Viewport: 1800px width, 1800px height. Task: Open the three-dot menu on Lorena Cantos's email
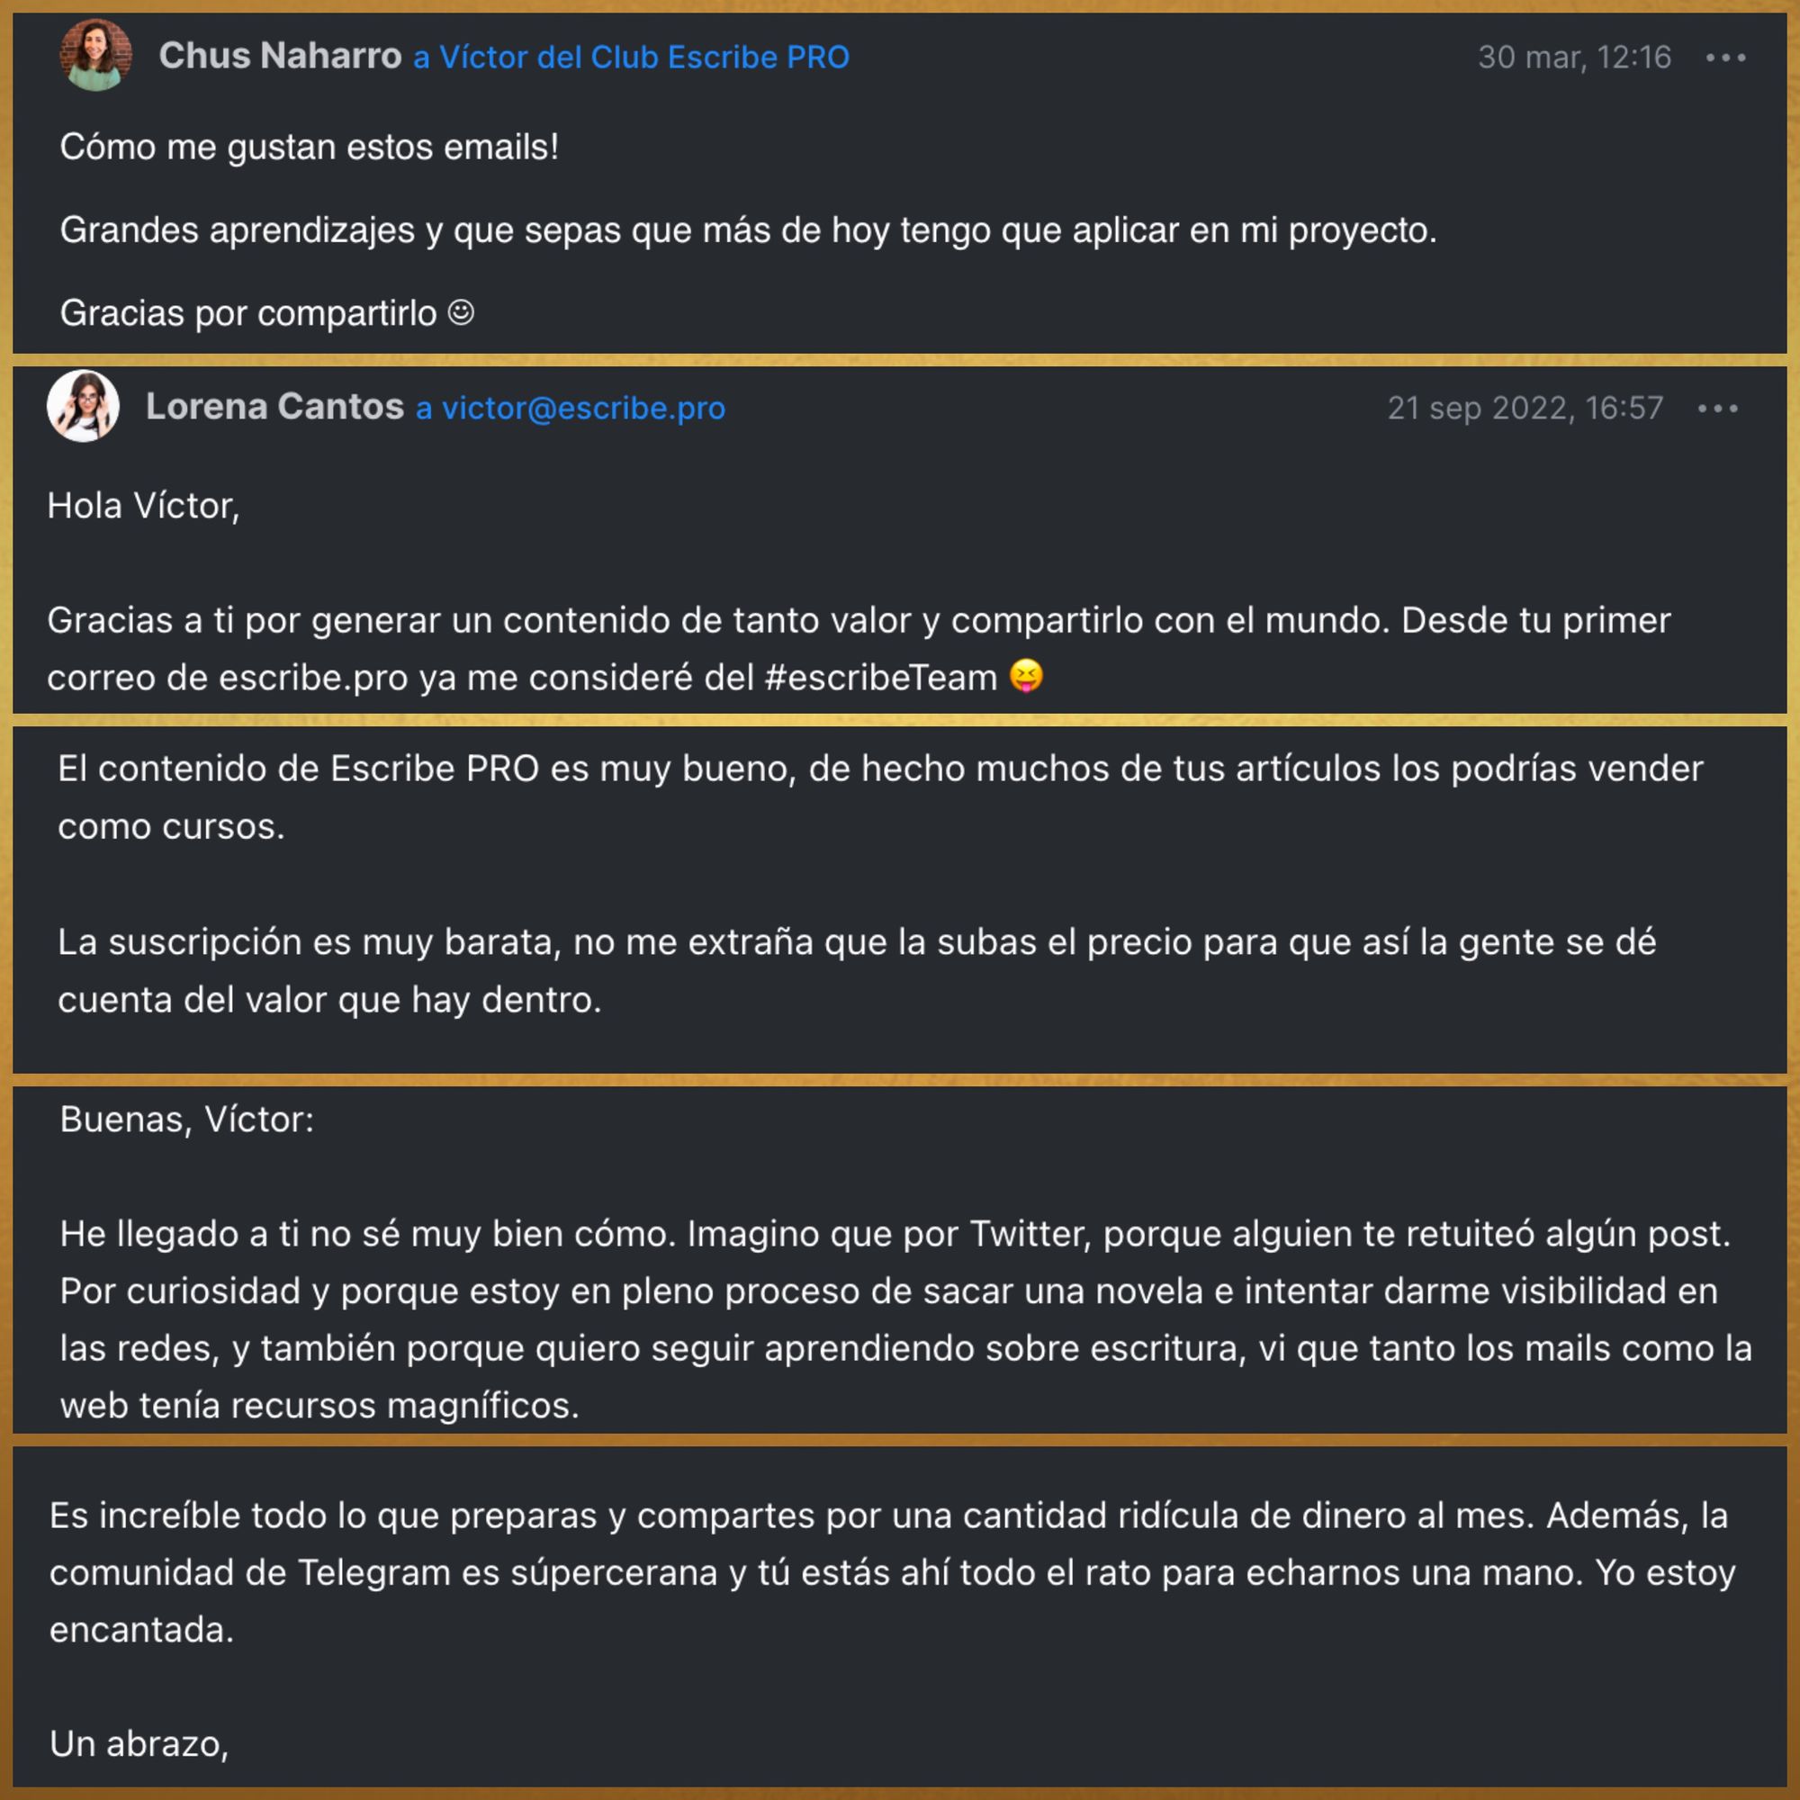pyautogui.click(x=1717, y=409)
